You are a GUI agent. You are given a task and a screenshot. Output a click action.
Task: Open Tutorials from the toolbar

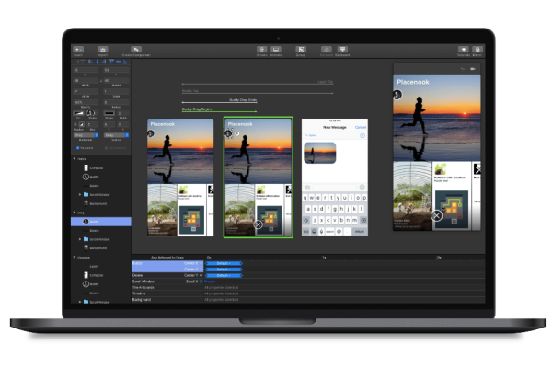point(464,50)
